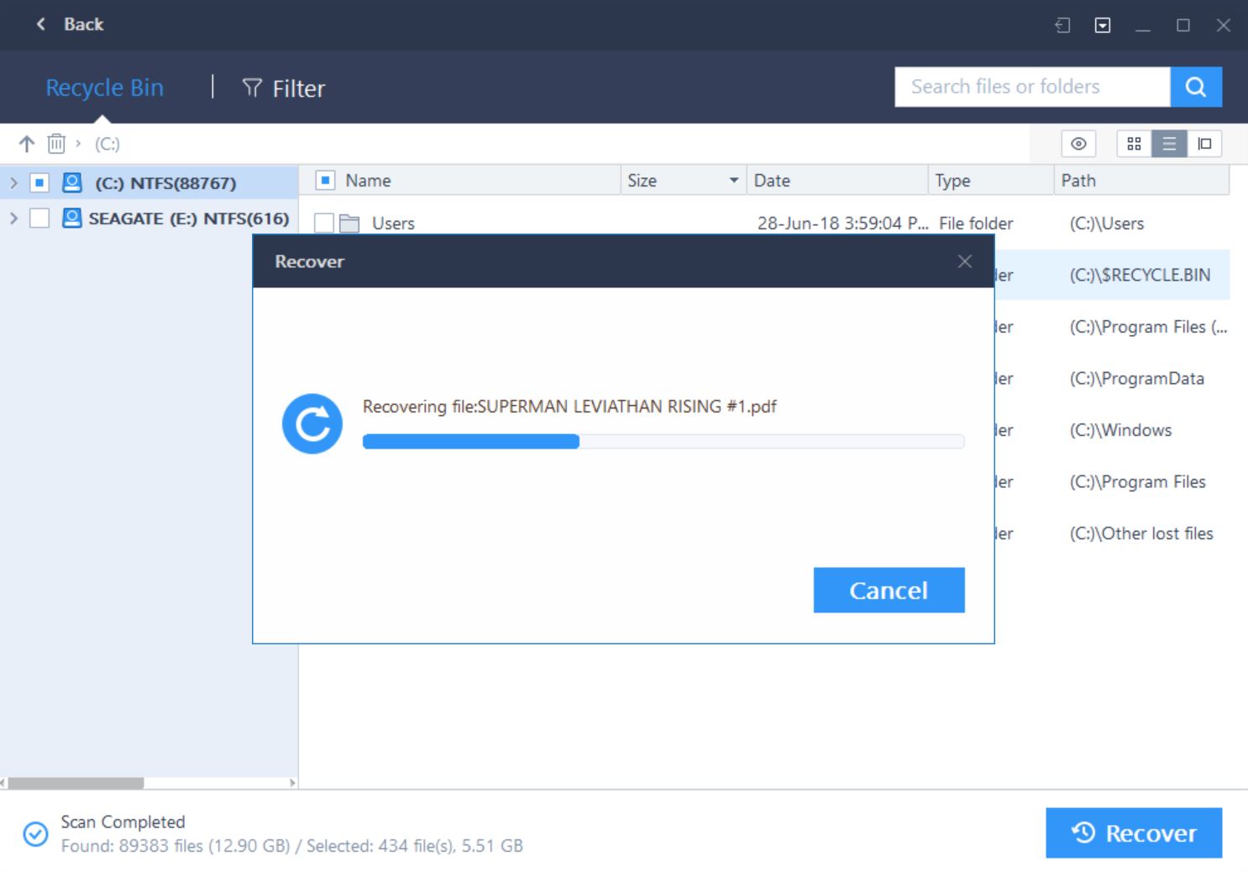
Task: Open the Filter menu
Action: click(284, 88)
